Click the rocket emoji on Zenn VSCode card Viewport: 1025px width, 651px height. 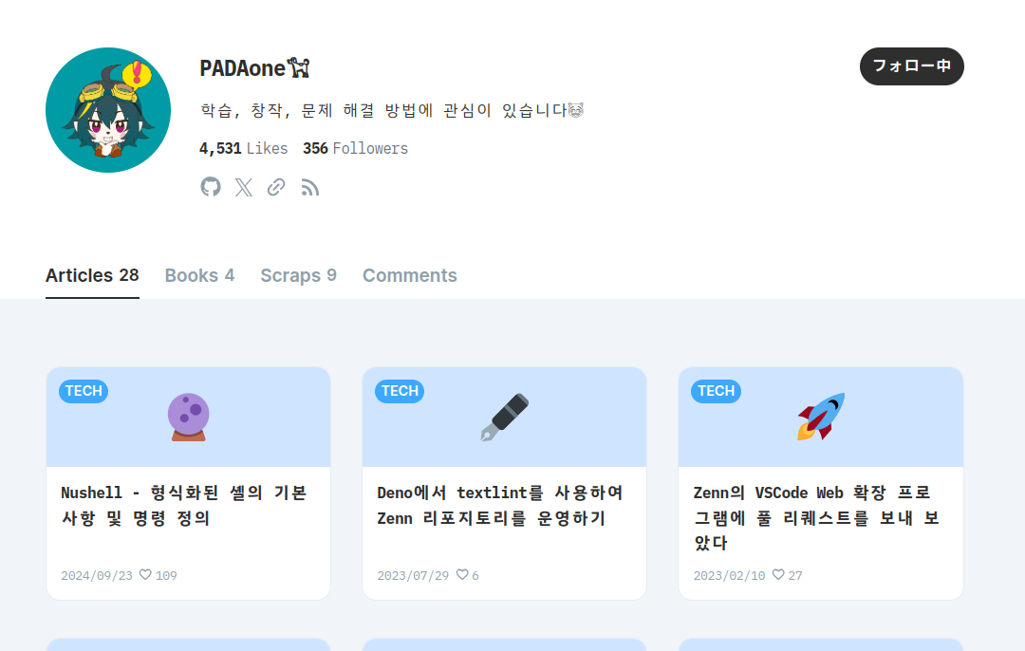click(x=821, y=417)
